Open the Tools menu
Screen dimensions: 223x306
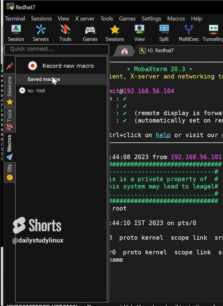coord(107,19)
